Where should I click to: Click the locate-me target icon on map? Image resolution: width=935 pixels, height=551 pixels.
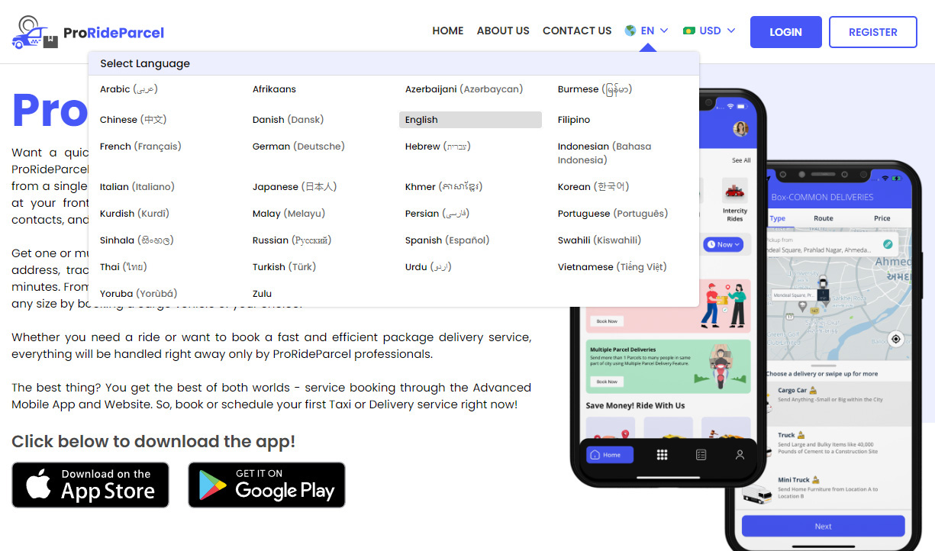pos(896,339)
